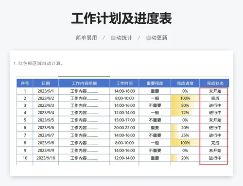Screen dimensions: 243x186
Task: Click the 重要 cell in row 10
Action: pos(155,158)
